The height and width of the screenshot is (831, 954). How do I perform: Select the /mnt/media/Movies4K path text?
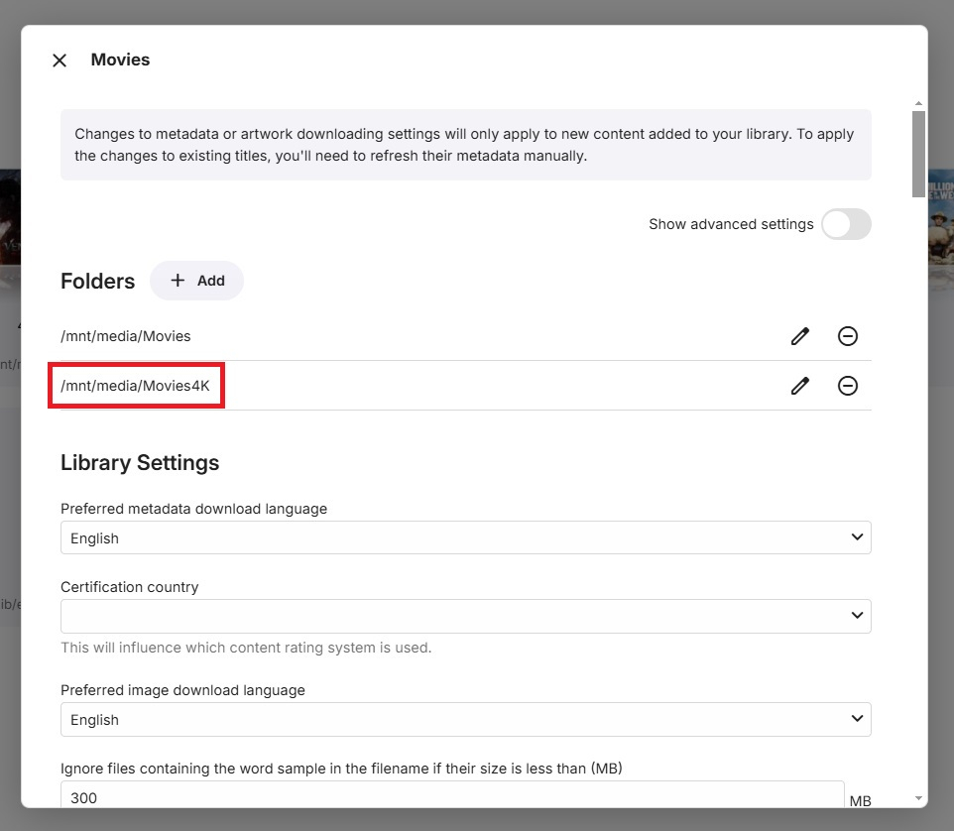(x=136, y=386)
